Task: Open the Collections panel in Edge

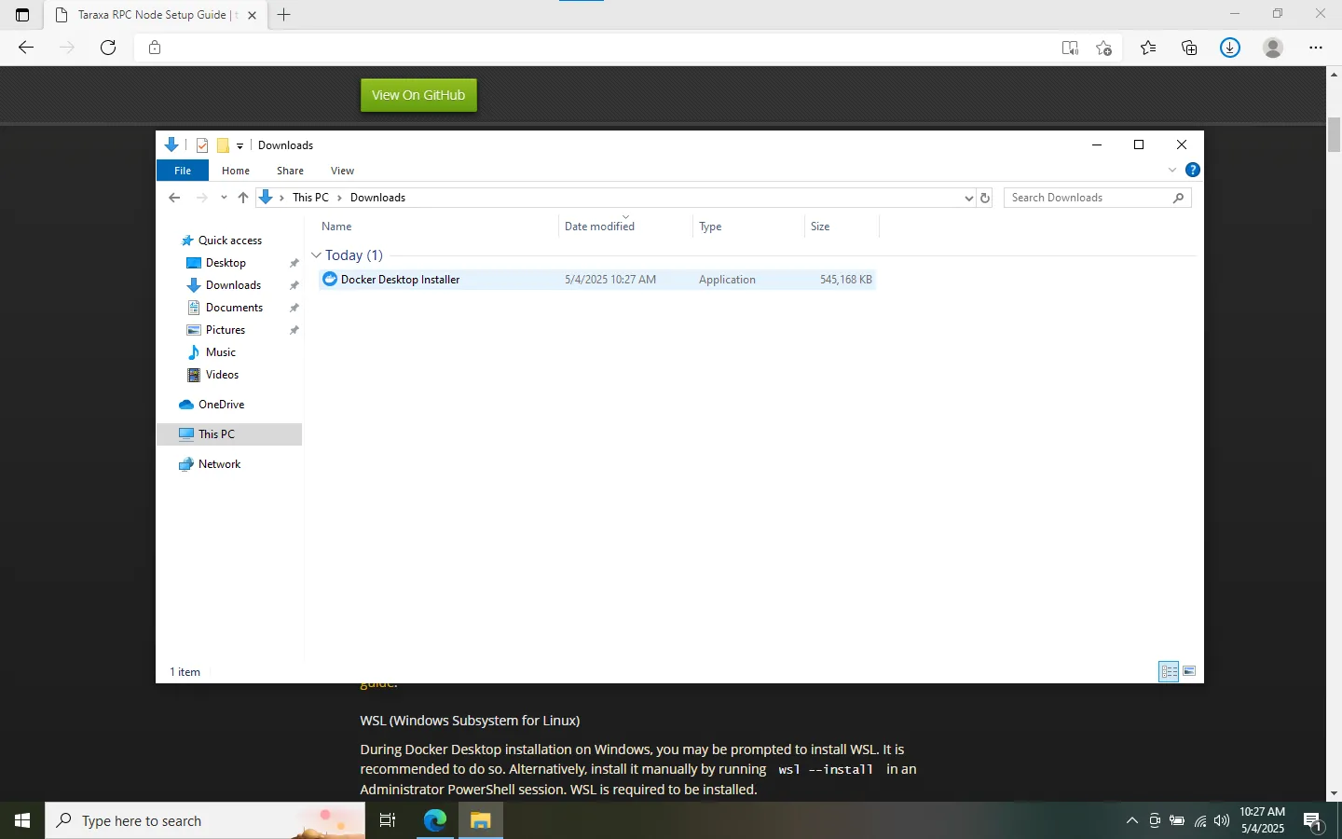Action: click(x=1189, y=48)
